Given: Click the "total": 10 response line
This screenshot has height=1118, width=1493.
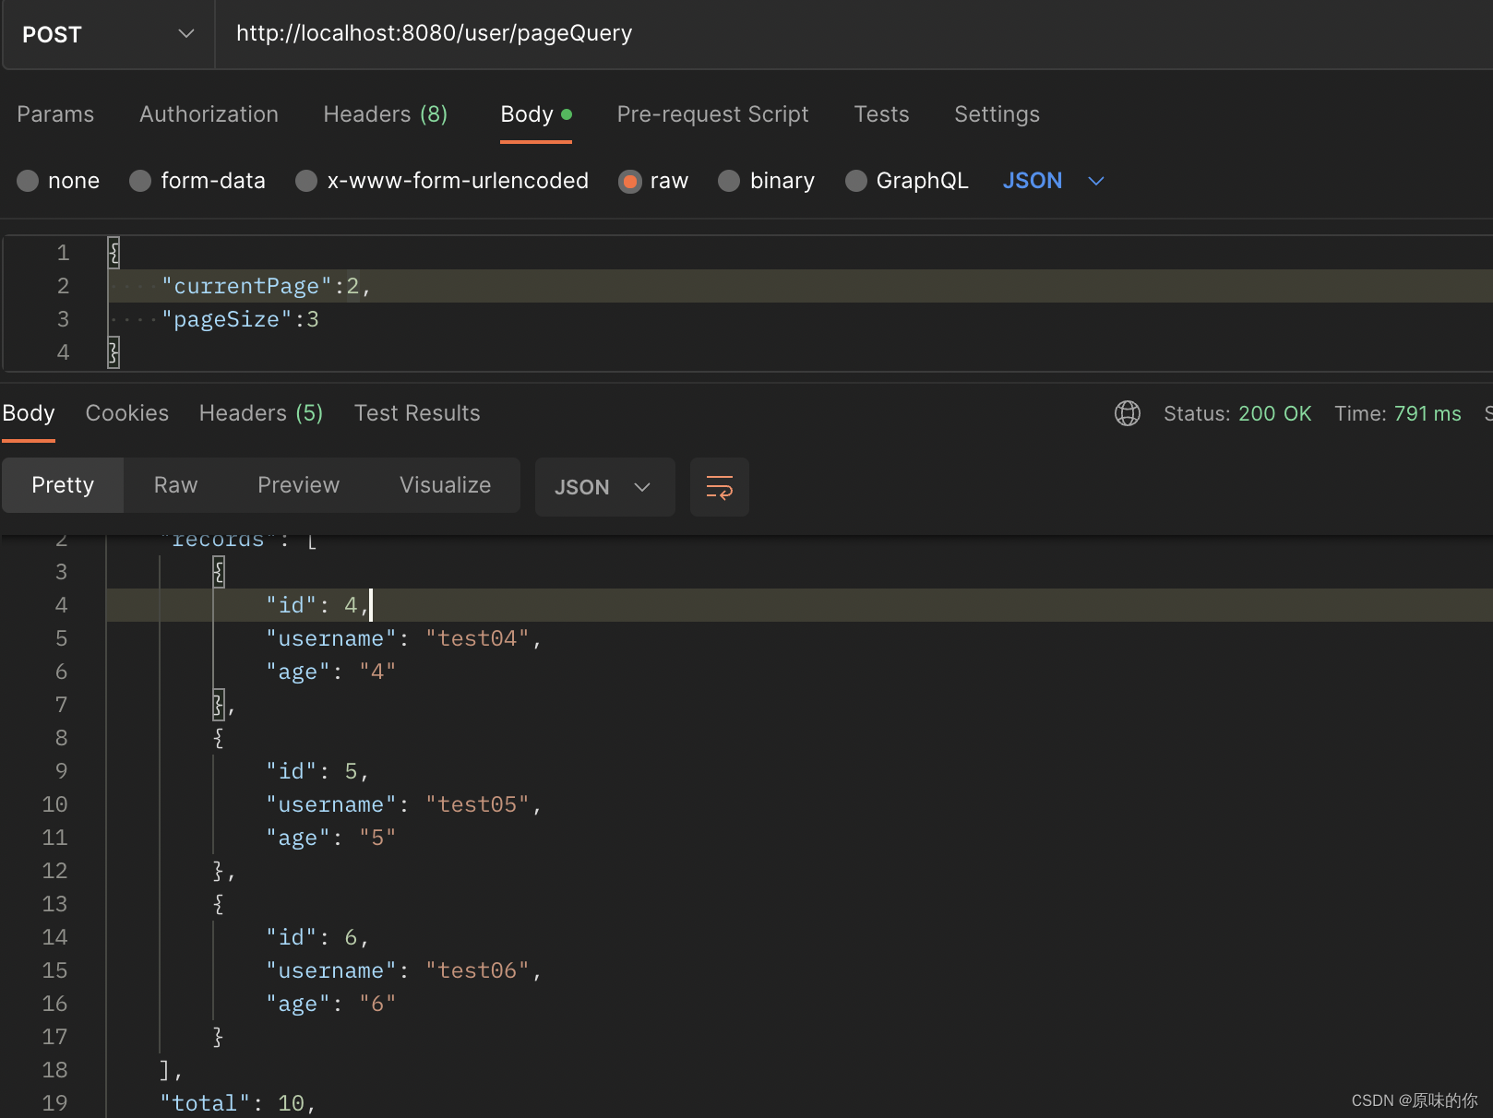Looking at the screenshot, I should 238,1103.
